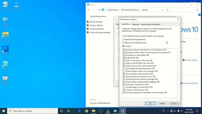Uncheck Animate controls and elements inside windows
Viewport: 202px width, 114px height.
[x=124, y=50]
